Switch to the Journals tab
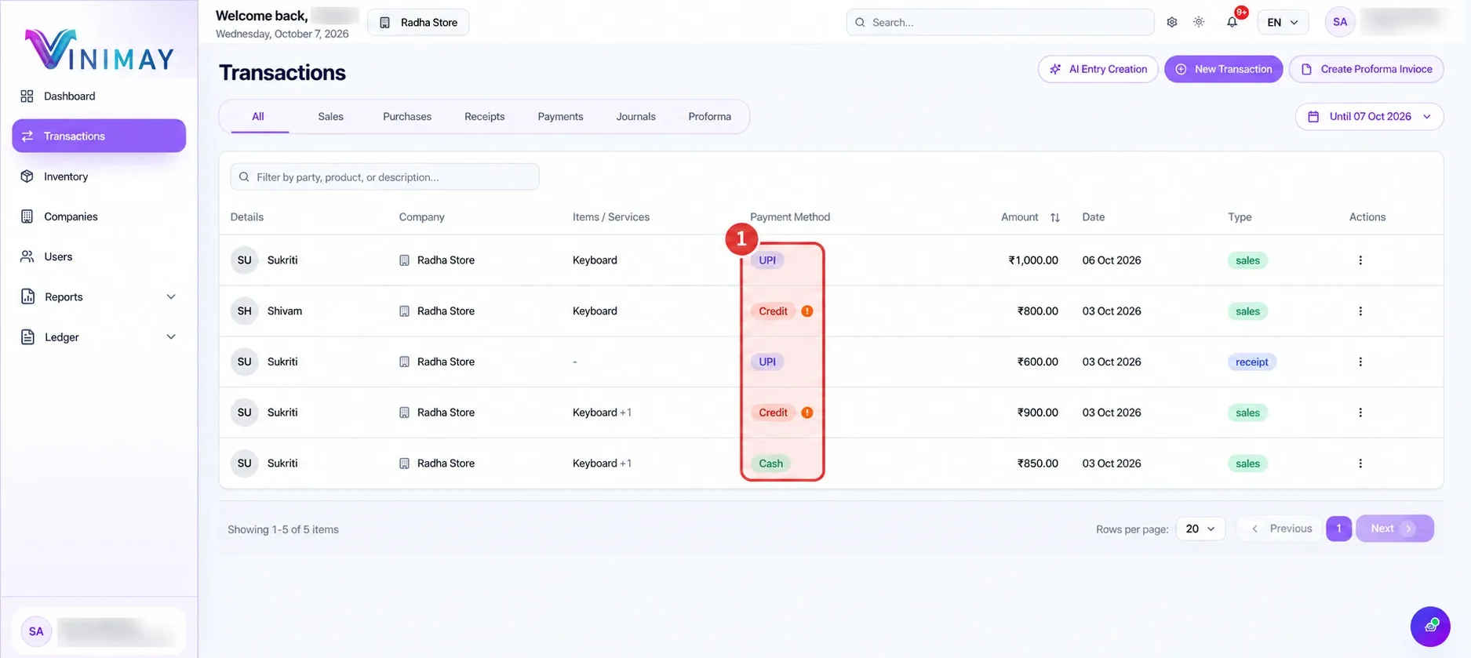 635,116
